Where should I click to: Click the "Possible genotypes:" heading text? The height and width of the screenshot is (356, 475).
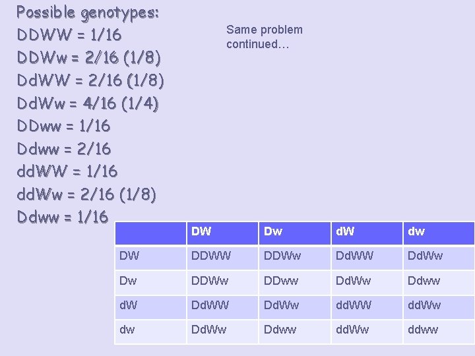88,12
